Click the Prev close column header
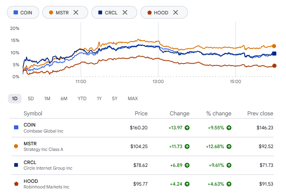 coord(260,113)
